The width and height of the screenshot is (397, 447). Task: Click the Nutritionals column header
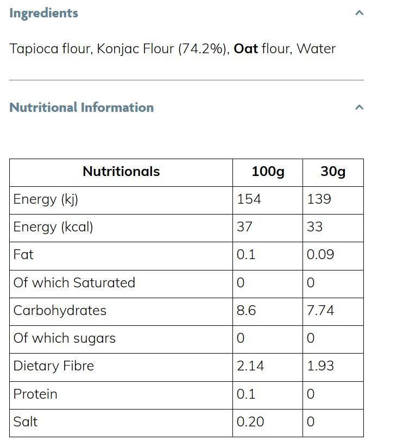(121, 172)
